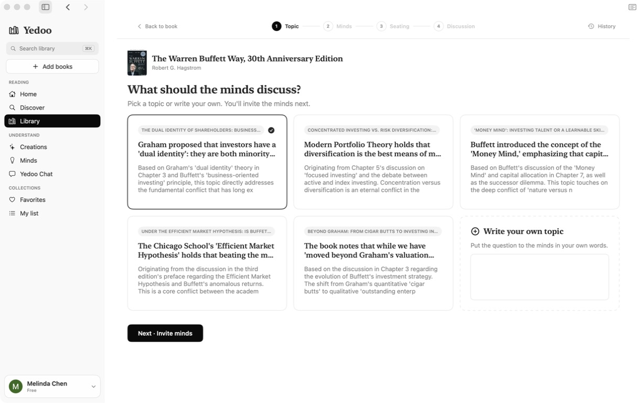Click The Warren Buffett Way cover thumbnail
Viewport: 642px width, 403px height.
(x=137, y=63)
